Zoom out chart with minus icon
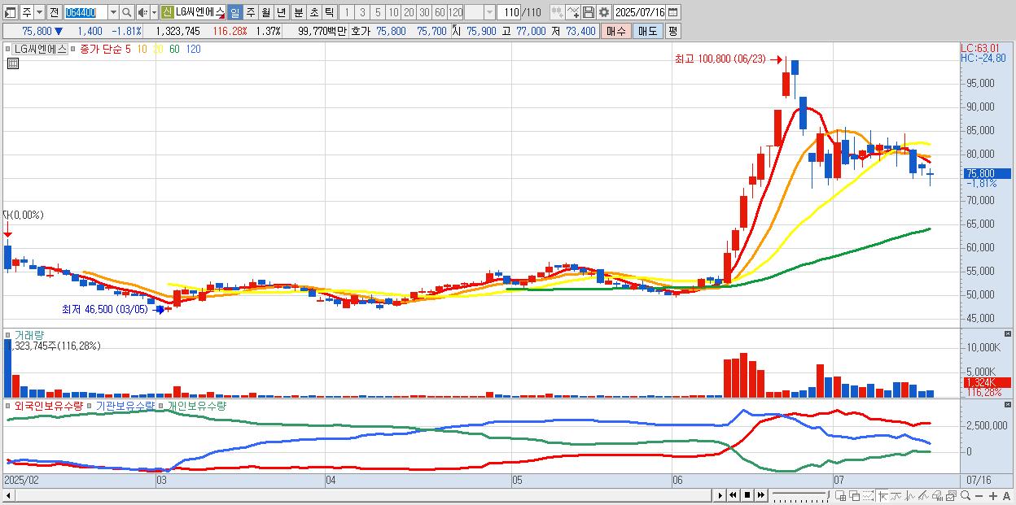Screen dimensions: 1016x505 point(979,495)
